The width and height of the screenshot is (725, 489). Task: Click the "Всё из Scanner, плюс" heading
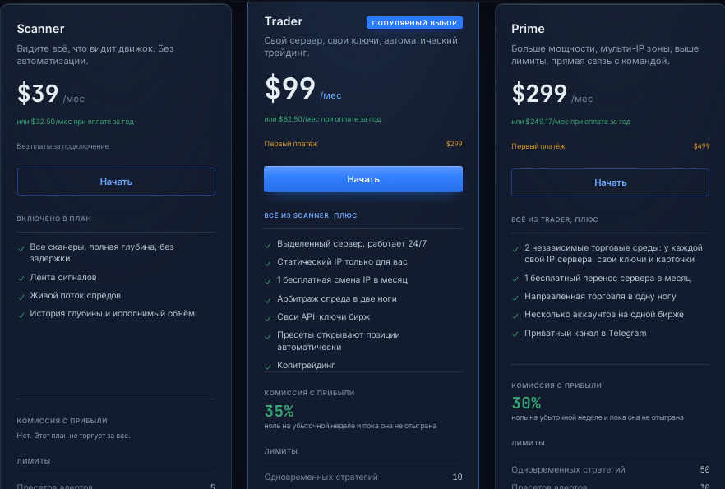tap(311, 215)
